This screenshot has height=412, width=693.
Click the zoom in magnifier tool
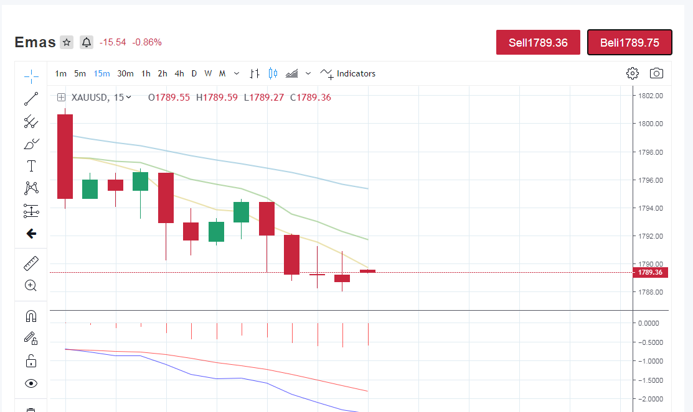31,286
